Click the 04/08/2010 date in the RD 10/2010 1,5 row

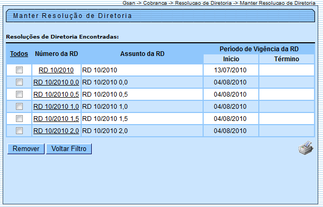pyautogui.click(x=230, y=119)
